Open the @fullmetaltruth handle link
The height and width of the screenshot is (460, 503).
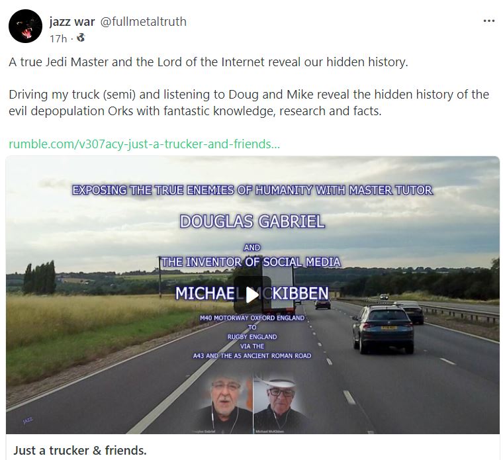pos(144,21)
